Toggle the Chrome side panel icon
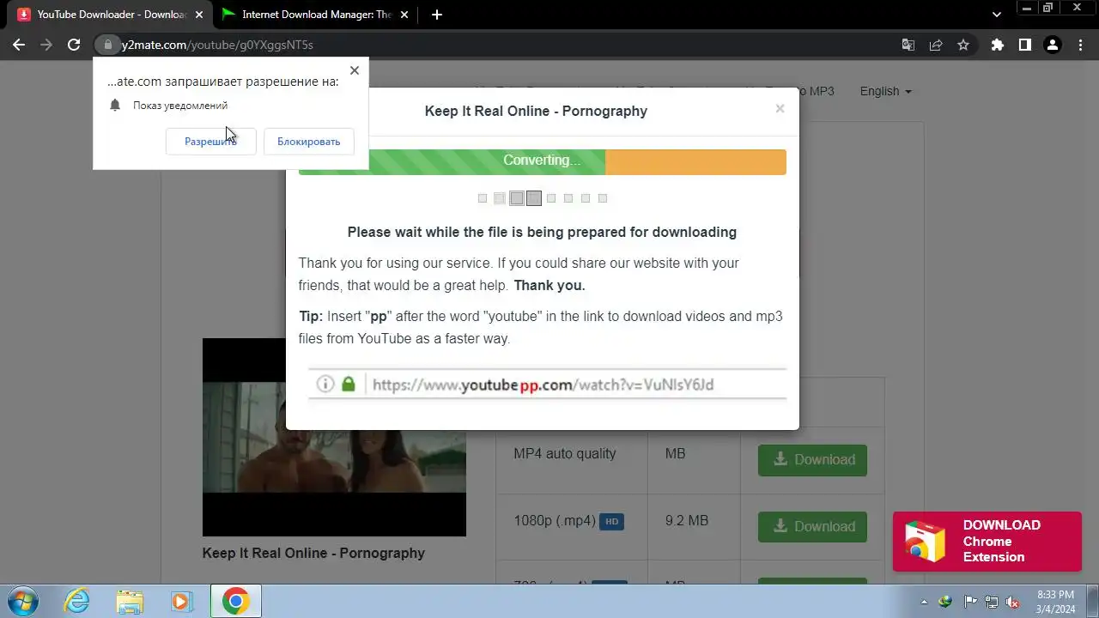 pyautogui.click(x=1024, y=45)
